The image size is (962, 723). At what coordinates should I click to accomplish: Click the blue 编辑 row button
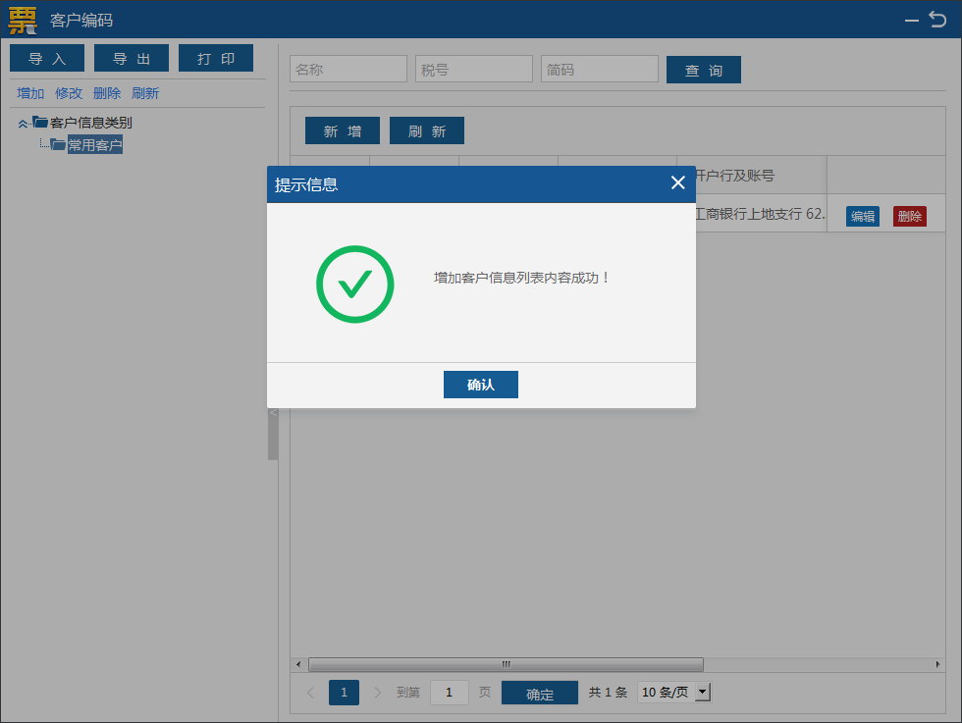(x=863, y=217)
